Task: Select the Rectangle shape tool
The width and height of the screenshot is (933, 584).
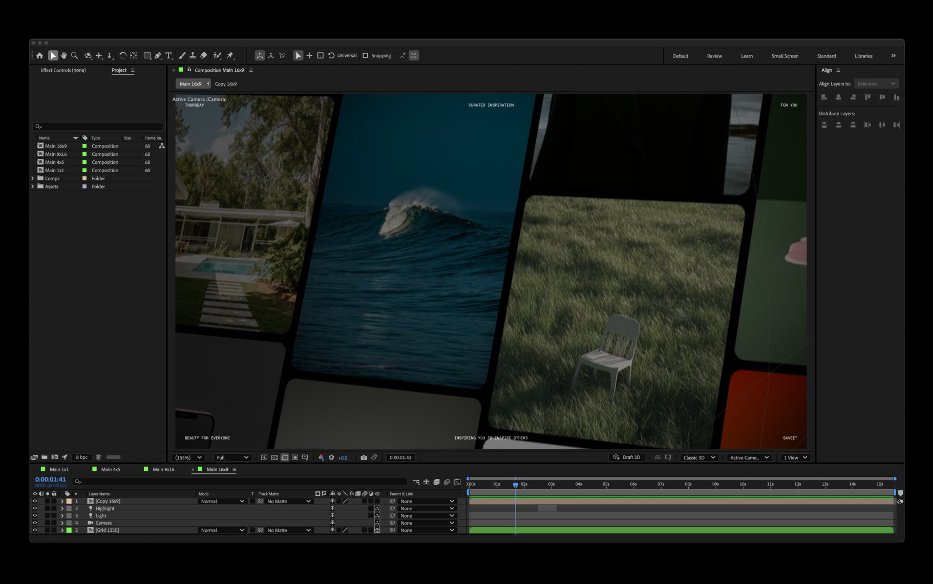Action: (x=147, y=55)
